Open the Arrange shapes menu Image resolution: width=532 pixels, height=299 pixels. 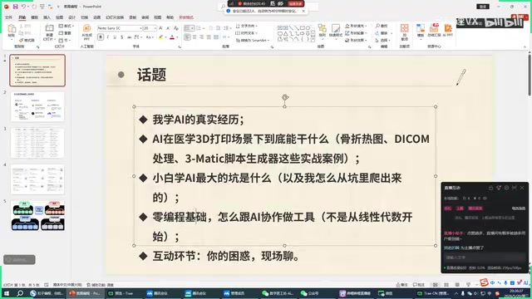(x=322, y=31)
